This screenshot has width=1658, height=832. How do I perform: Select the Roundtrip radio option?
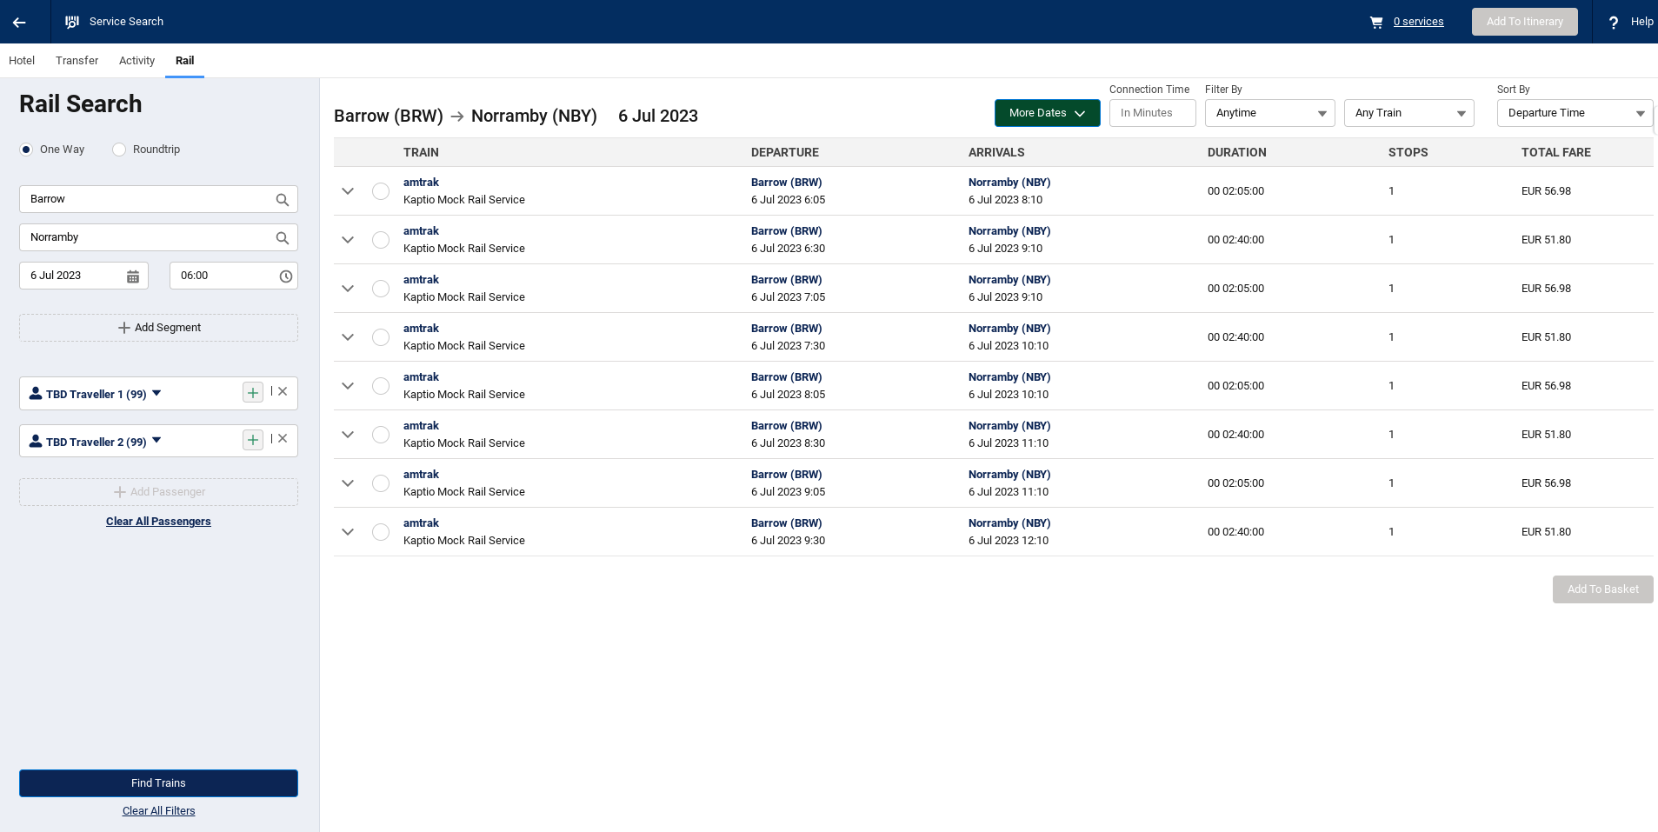(x=119, y=150)
